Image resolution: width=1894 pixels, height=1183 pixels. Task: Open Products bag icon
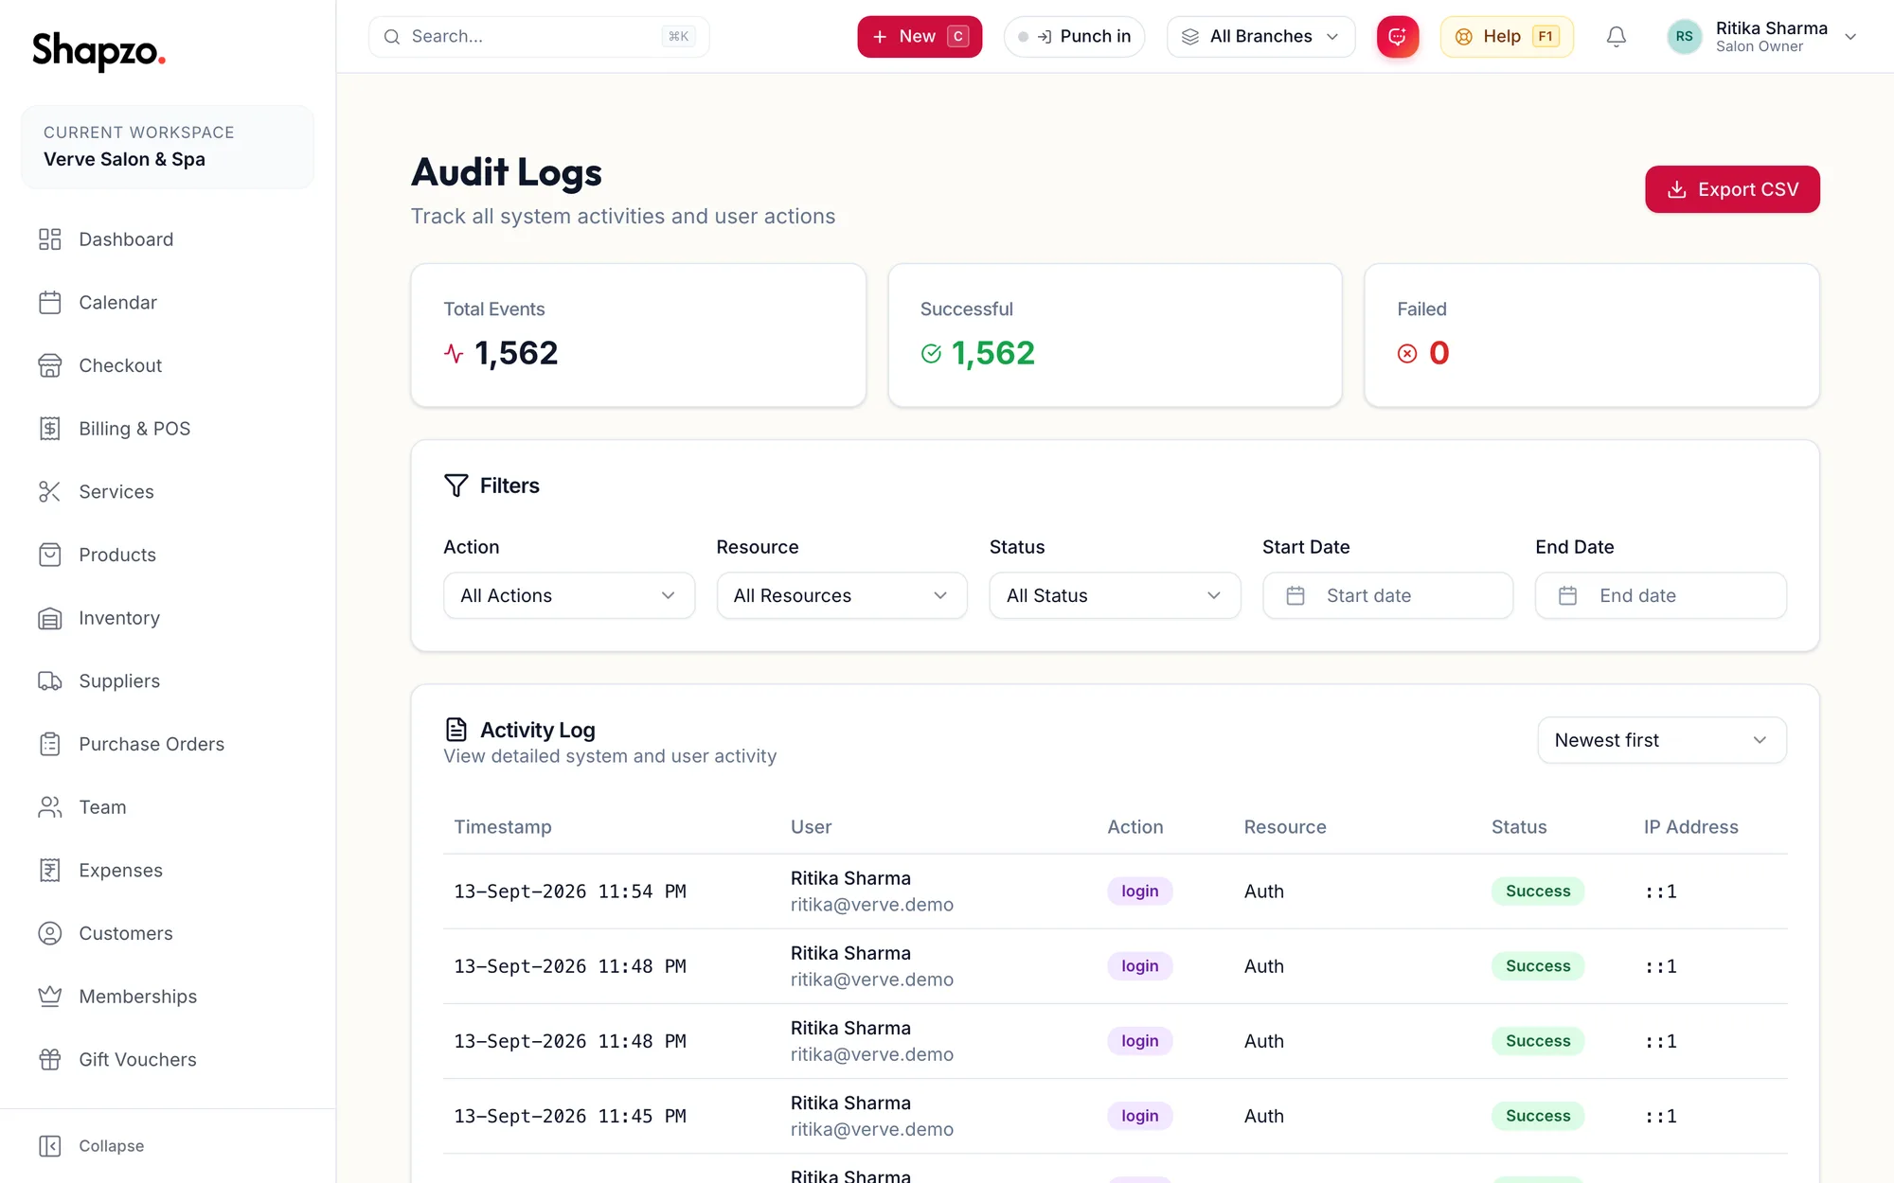(49, 555)
